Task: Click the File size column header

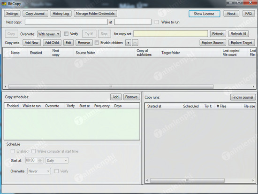Action: point(249,106)
